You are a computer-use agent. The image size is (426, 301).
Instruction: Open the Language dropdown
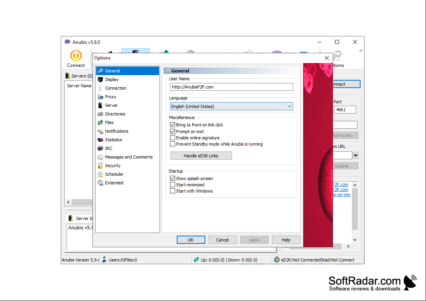232,106
